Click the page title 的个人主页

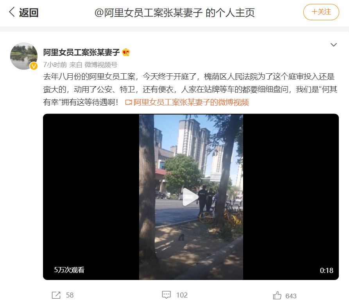coord(230,12)
